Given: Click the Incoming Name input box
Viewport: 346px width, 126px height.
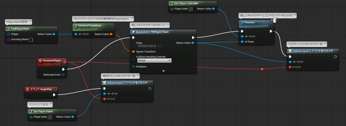Looking at the screenshot, I should pos(31,40).
